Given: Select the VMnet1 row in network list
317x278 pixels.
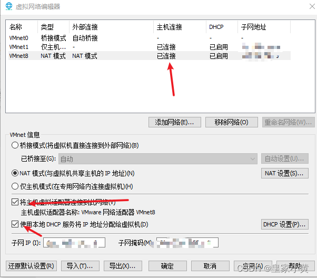Looking at the screenshot, I should (150, 47).
